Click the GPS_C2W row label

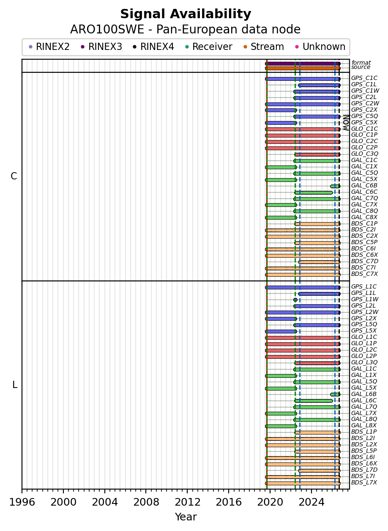click(x=365, y=103)
